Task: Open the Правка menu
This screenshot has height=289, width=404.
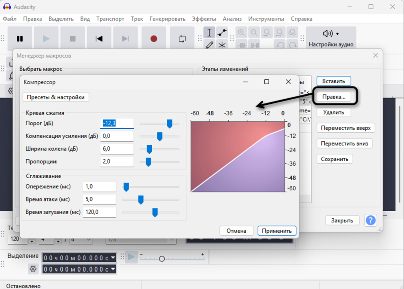Action: click(33, 19)
